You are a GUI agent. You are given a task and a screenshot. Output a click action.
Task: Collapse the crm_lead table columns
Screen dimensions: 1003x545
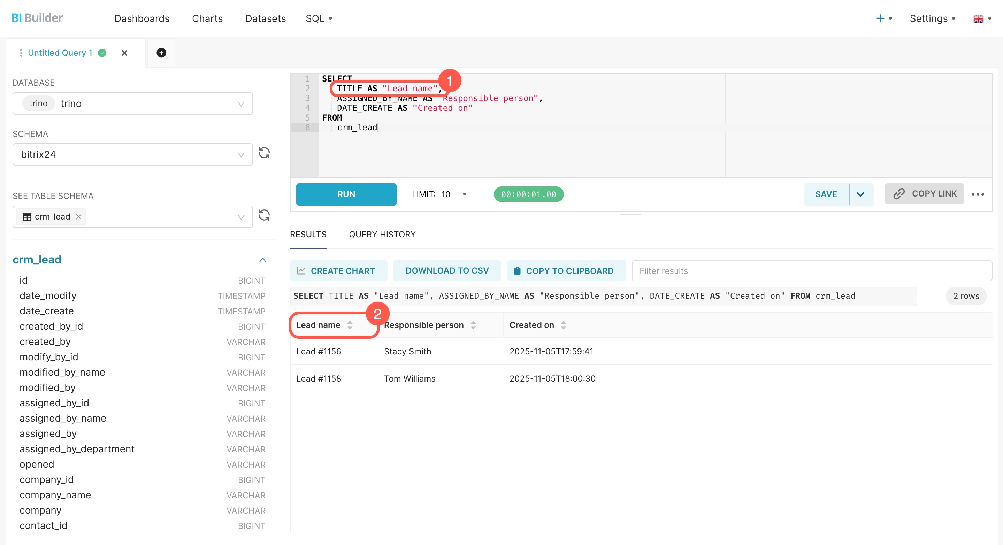tap(263, 260)
